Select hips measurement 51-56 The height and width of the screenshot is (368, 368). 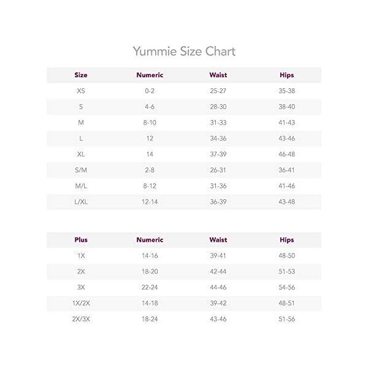287,320
